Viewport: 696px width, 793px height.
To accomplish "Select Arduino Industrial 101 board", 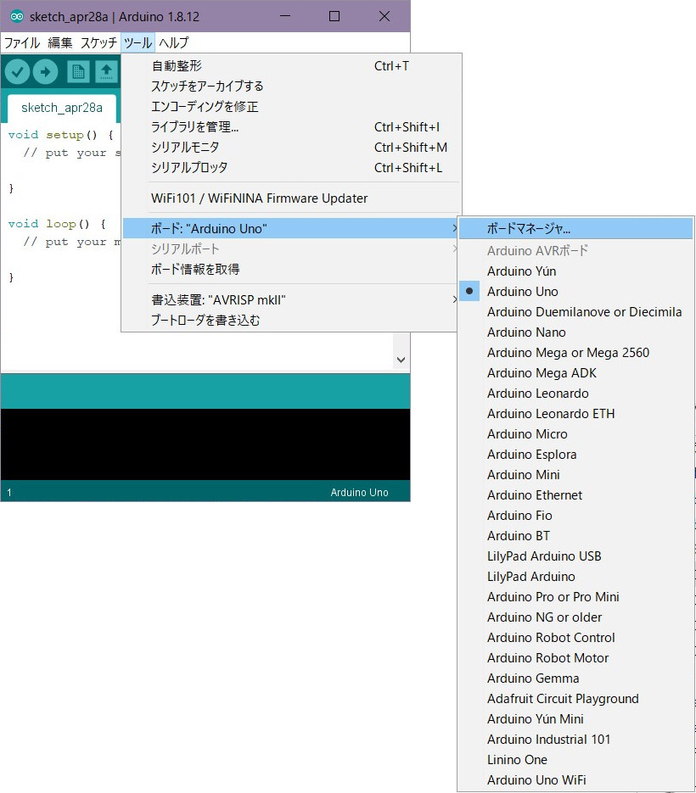I will pyautogui.click(x=575, y=740).
